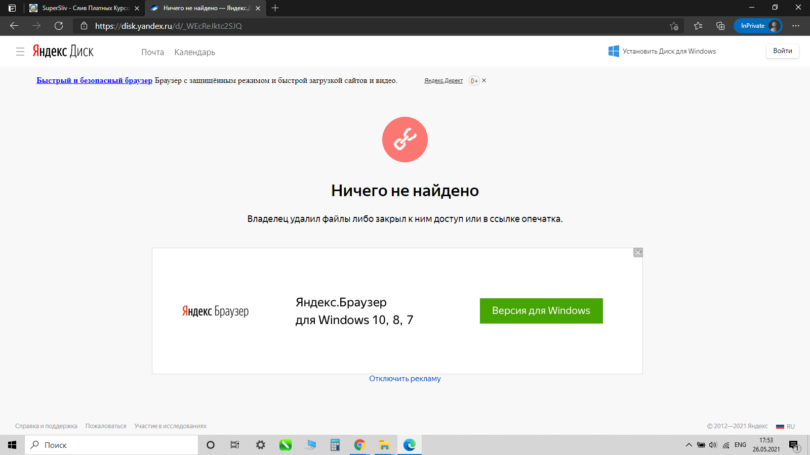
Task: Click the Яндекс Браузер banner logo
Action: pos(215,311)
